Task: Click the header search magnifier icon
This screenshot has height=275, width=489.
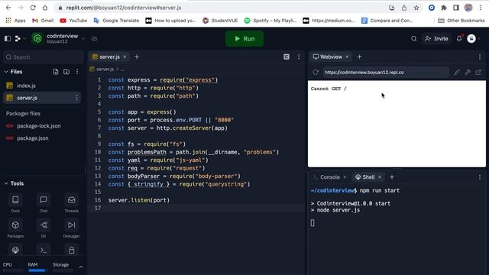Action: pyautogui.click(x=413, y=39)
